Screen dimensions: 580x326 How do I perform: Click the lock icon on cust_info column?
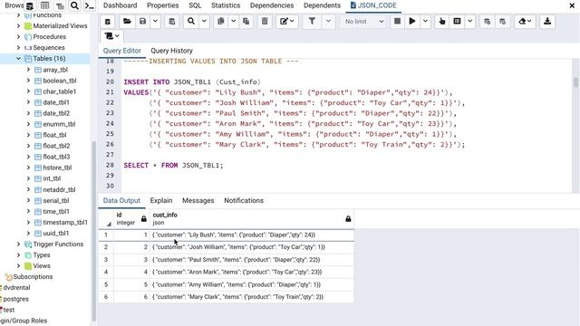(348, 219)
